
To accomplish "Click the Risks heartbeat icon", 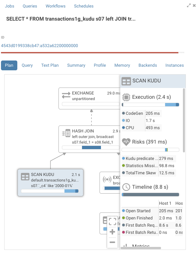I will (x=126, y=142).
